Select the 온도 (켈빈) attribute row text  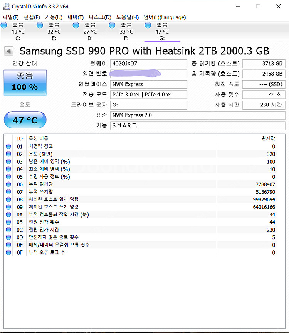[x=41, y=154]
